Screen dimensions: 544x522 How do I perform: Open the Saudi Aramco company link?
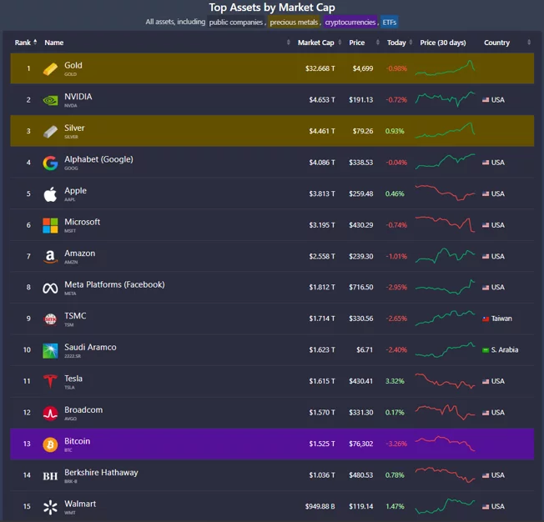pos(90,347)
